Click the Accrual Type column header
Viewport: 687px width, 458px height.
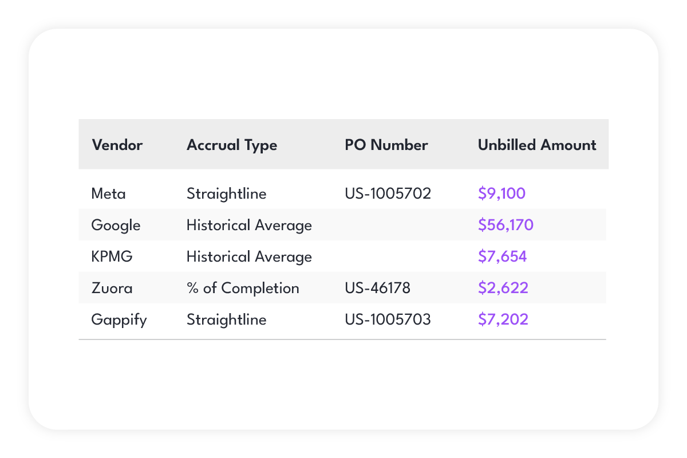click(232, 145)
